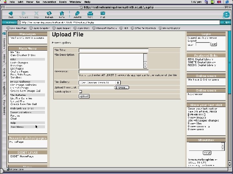Click the Upload from disk path field

96,87
